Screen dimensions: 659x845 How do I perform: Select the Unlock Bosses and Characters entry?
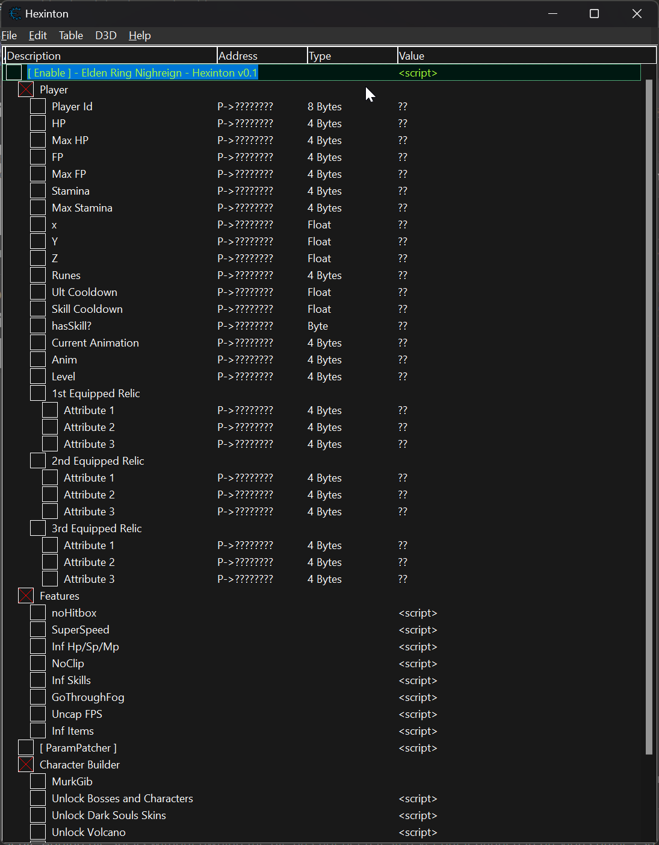(122, 799)
